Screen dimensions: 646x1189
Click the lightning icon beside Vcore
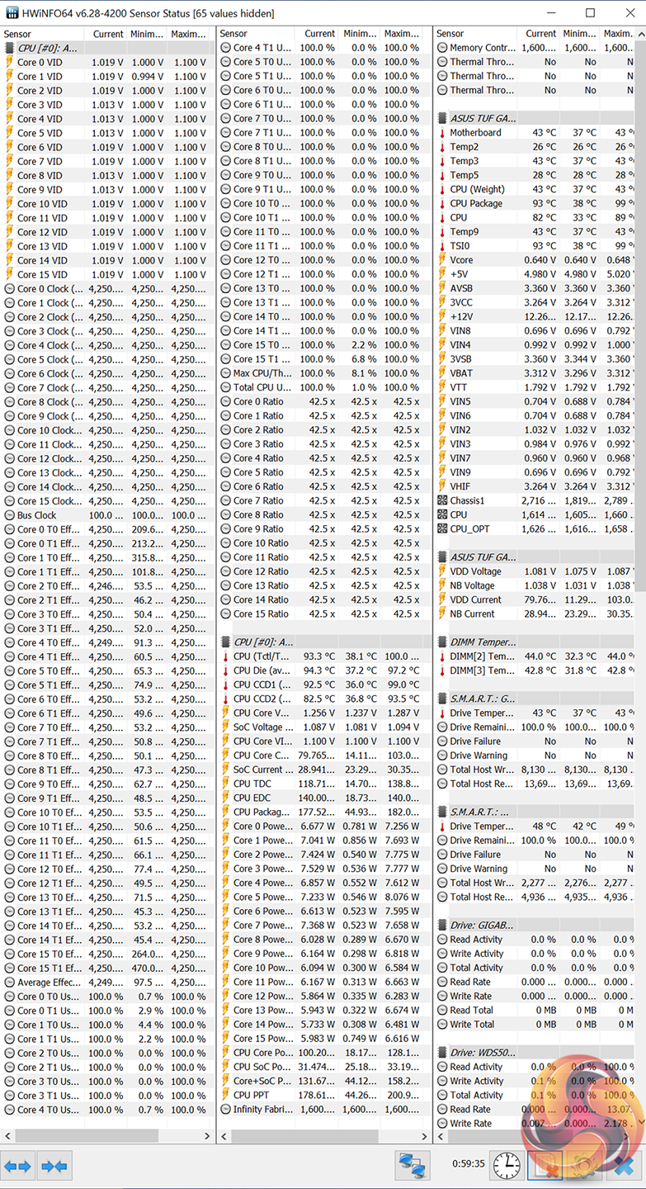click(442, 260)
